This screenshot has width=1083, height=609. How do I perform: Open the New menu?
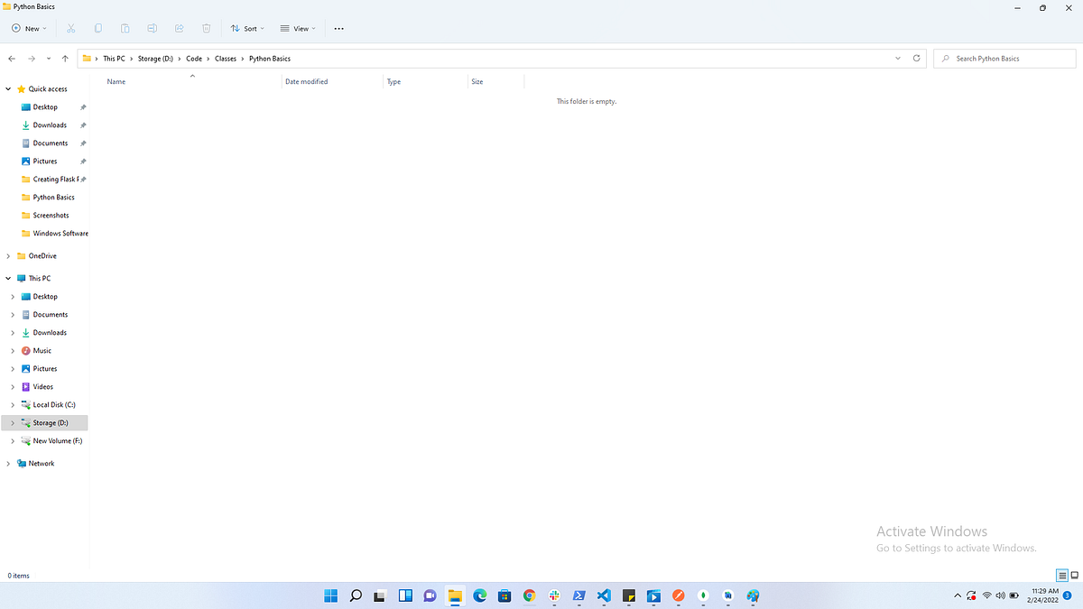[28, 28]
